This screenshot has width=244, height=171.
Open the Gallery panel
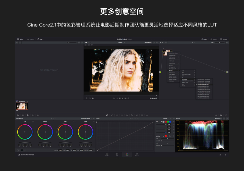20,39
